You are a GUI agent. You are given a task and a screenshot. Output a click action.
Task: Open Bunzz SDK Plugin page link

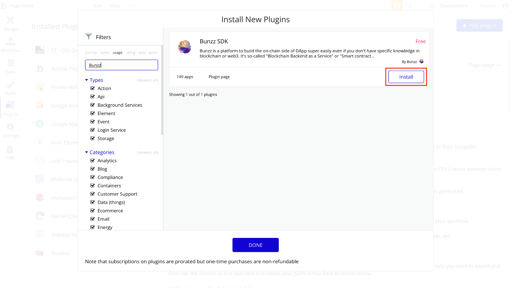tap(219, 77)
